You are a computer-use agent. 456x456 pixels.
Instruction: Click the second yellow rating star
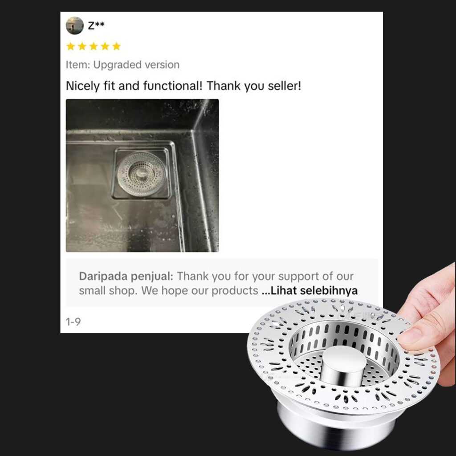pyautogui.click(x=82, y=46)
